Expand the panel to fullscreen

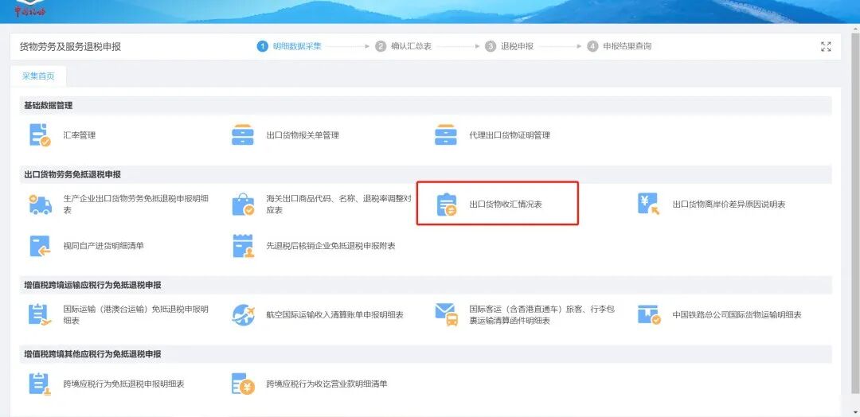pos(826,47)
